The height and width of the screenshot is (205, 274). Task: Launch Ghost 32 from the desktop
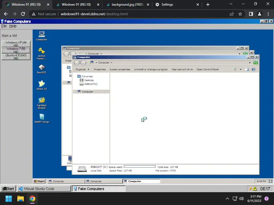tap(41, 85)
